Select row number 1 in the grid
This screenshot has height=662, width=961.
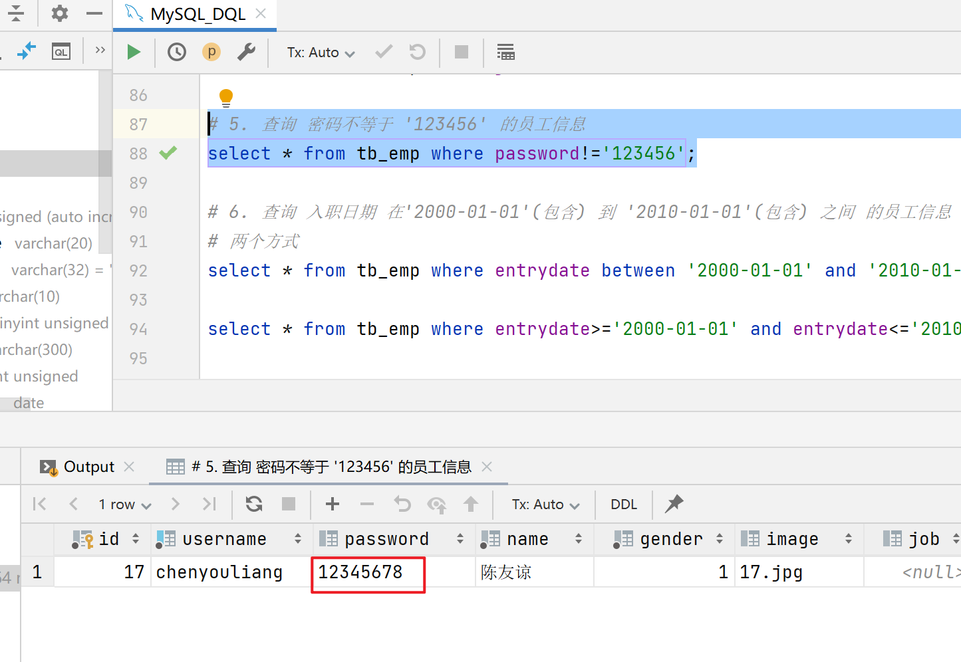pyautogui.click(x=37, y=572)
